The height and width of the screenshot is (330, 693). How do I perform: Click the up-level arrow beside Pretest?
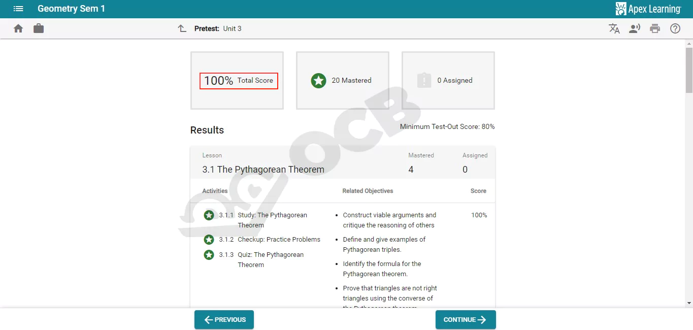pos(182,28)
